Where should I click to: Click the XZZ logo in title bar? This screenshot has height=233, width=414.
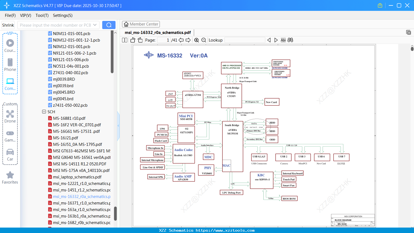click(x=7, y=5)
